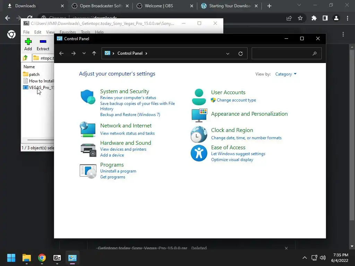Expand the chevron after Control Panel breadcrumb
Screen dimensions: 355x266
coord(146,53)
